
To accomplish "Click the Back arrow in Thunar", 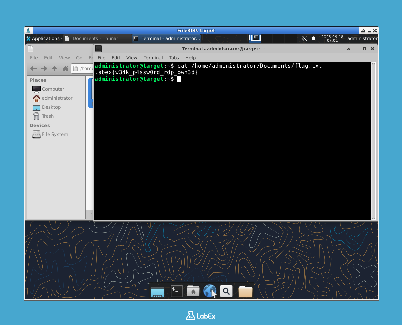I will coord(33,68).
